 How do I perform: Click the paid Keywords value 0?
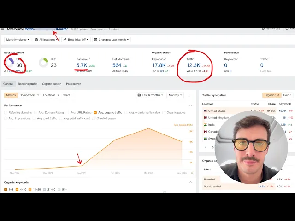[226, 65]
